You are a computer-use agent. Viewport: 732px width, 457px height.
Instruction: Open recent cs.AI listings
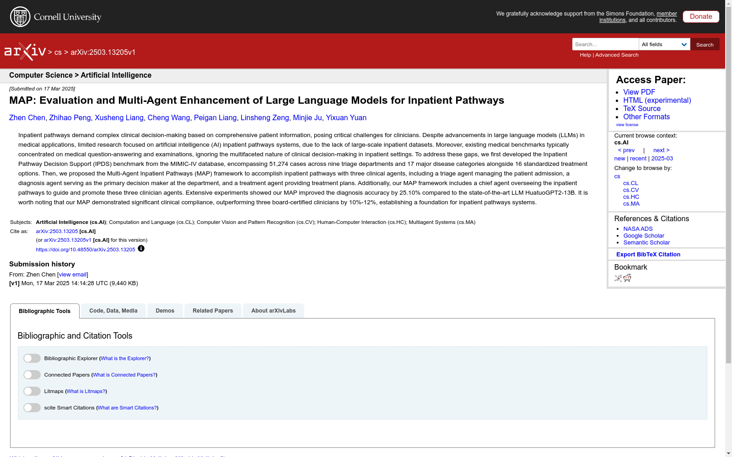tap(638, 159)
